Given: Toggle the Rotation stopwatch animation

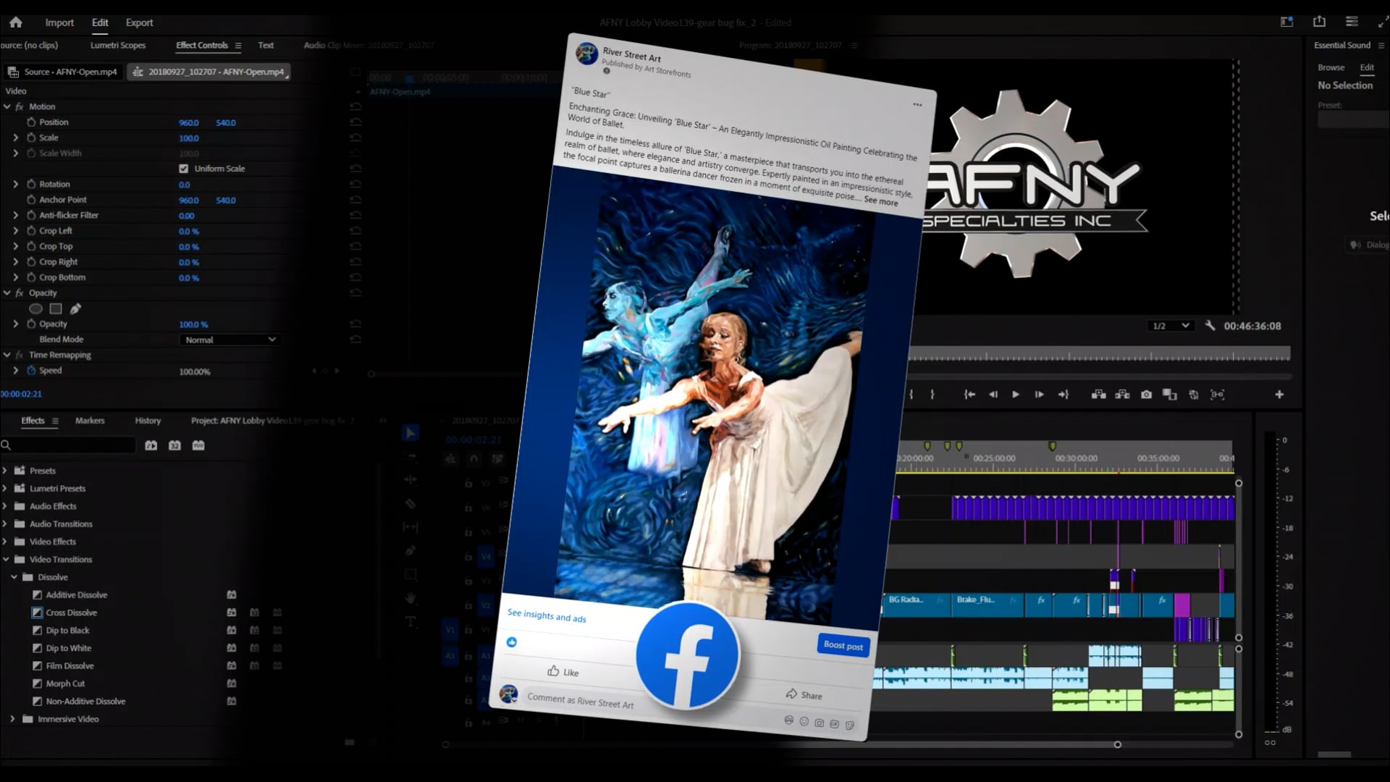Looking at the screenshot, I should click(x=31, y=185).
